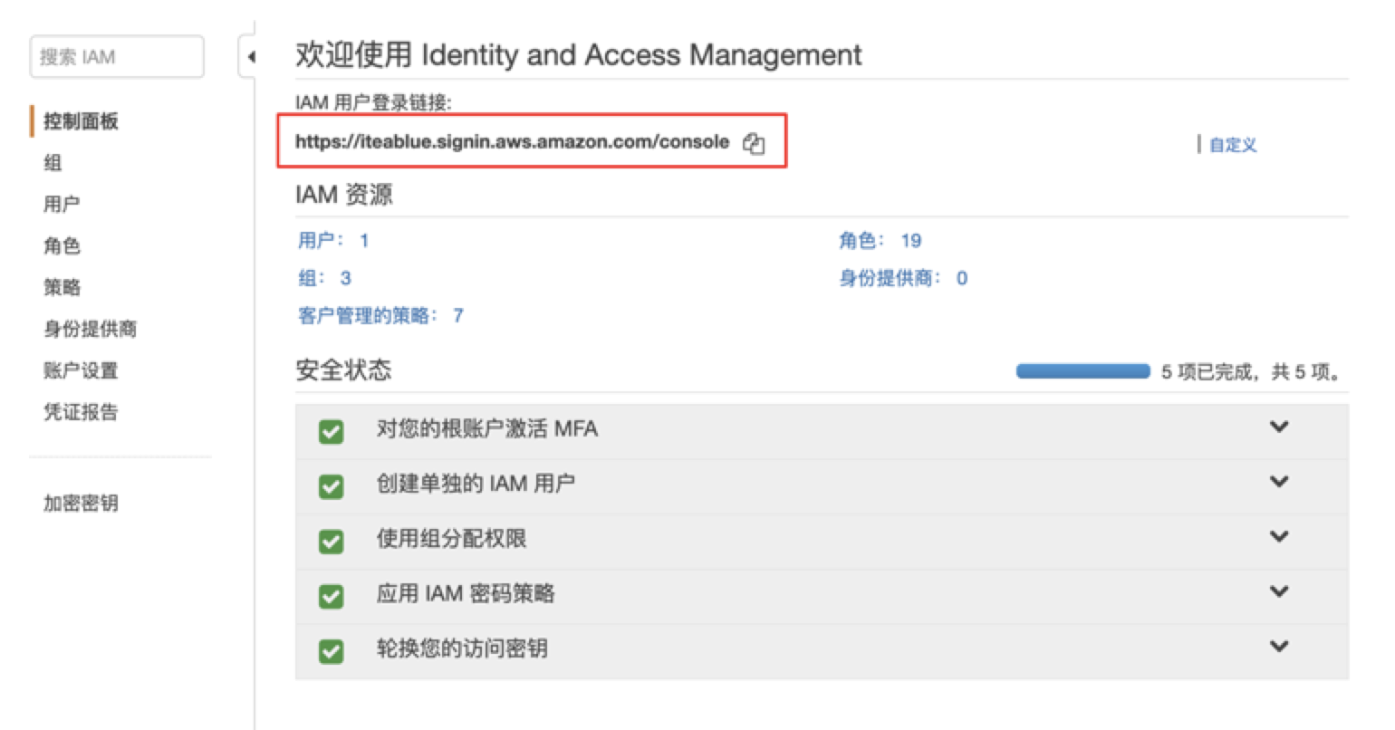This screenshot has height=730, width=1395.
Task: Expand the 轮换您的访问密钥 row chevron
Action: click(1279, 647)
